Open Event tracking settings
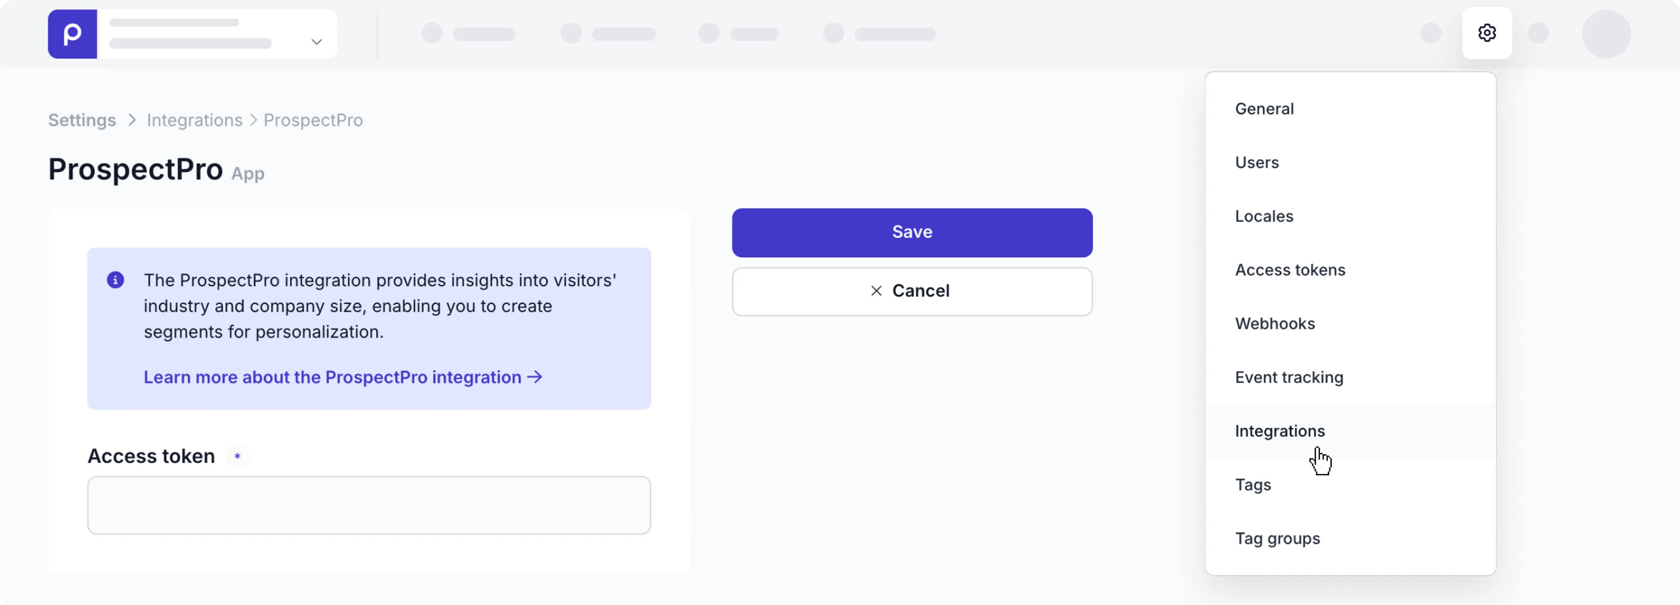1680x605 pixels. pos(1288,377)
